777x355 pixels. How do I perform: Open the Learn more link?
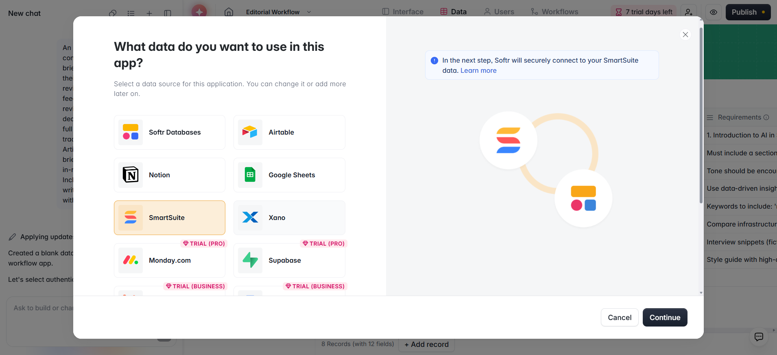(x=478, y=70)
